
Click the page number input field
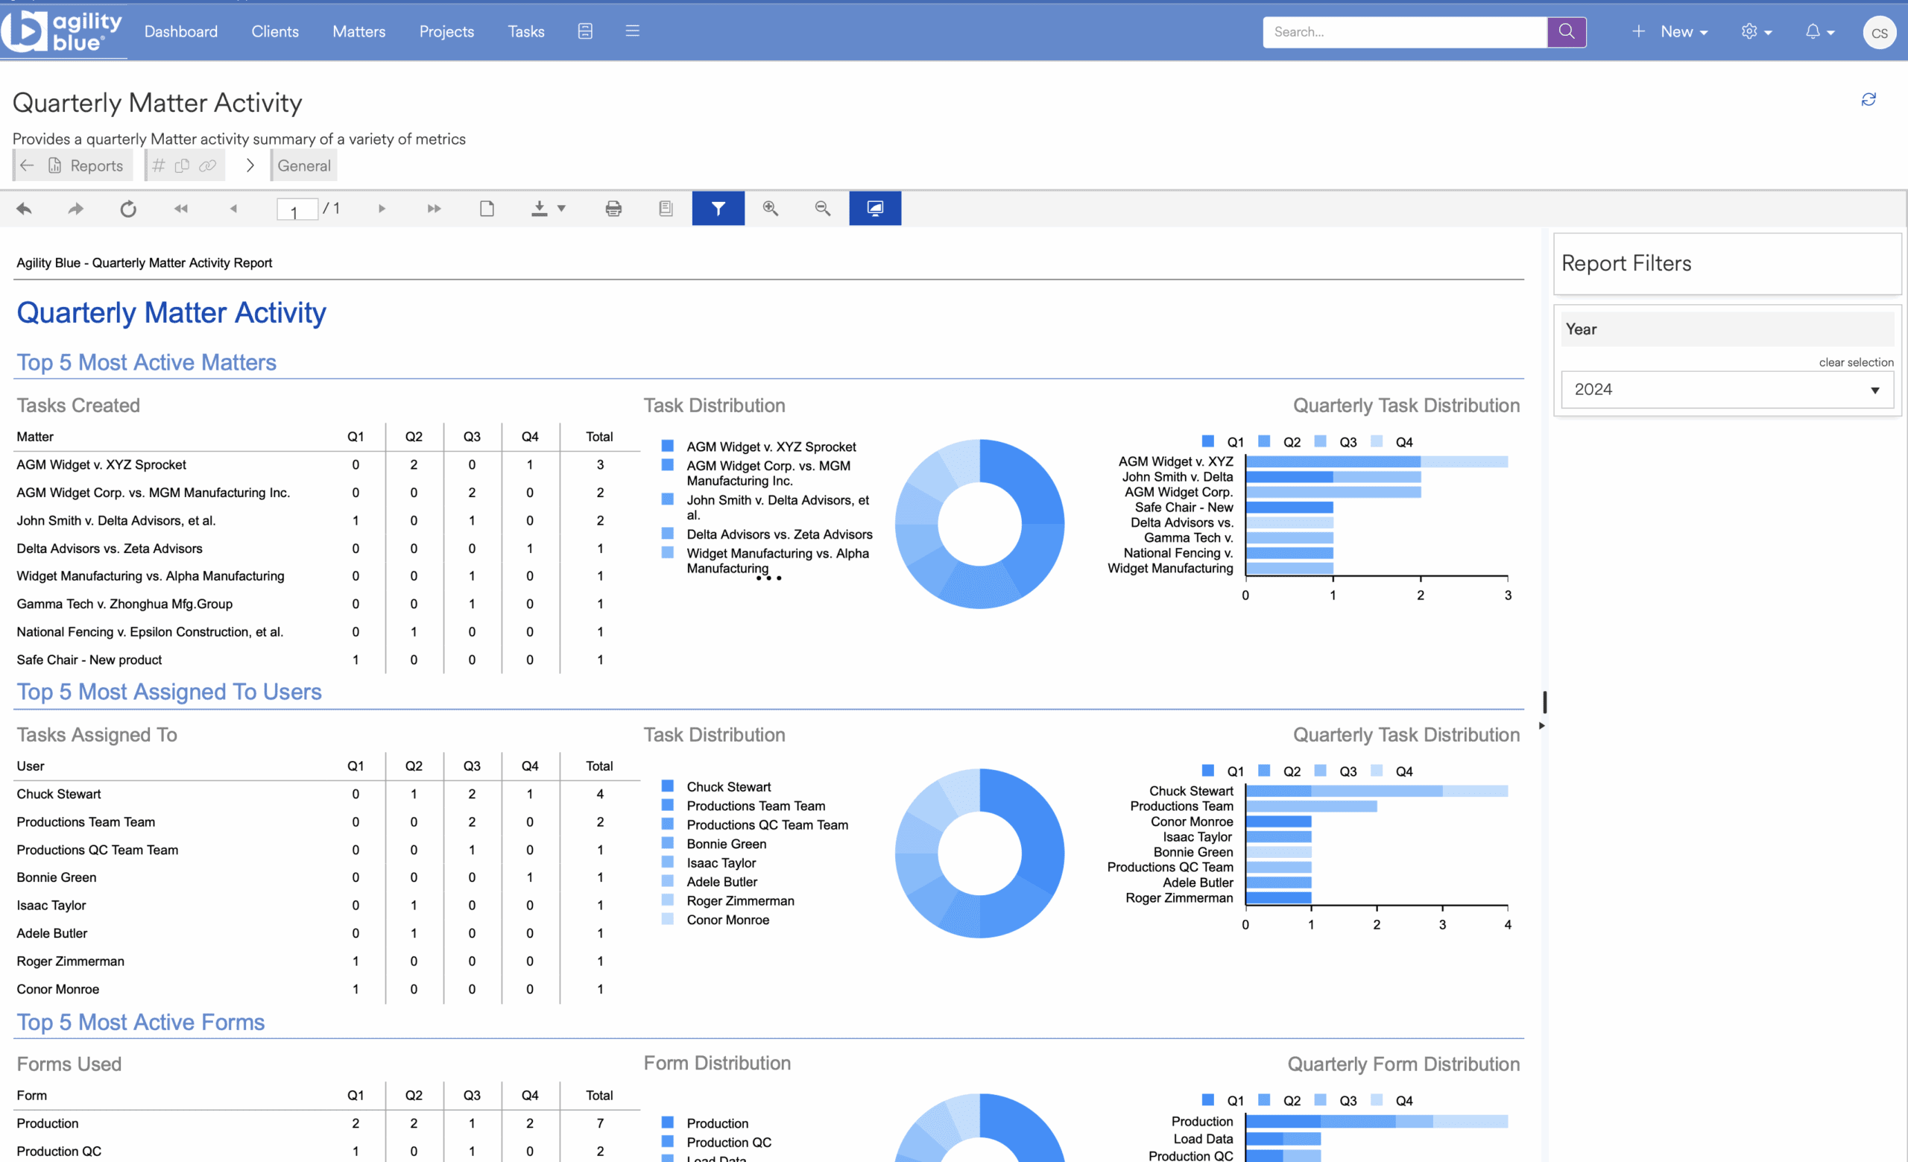297,209
